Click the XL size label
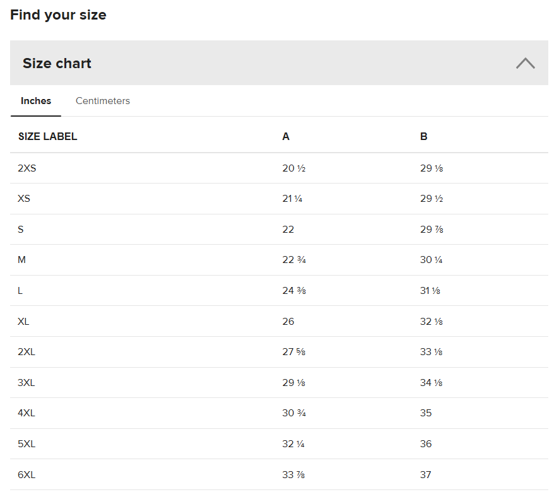 pyautogui.click(x=23, y=322)
